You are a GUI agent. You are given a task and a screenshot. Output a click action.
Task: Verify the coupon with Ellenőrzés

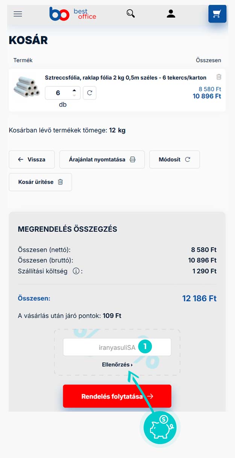point(117,365)
